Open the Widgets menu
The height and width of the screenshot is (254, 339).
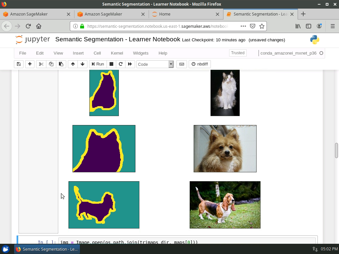[141, 53]
